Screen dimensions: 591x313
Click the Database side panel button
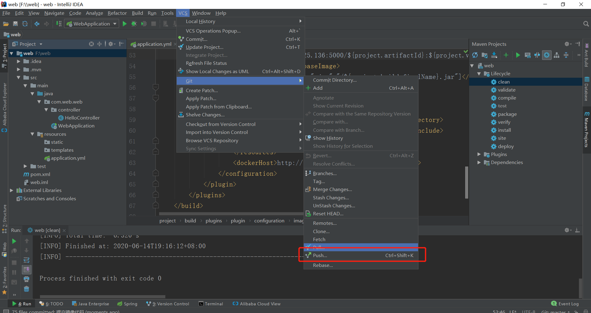(587, 89)
